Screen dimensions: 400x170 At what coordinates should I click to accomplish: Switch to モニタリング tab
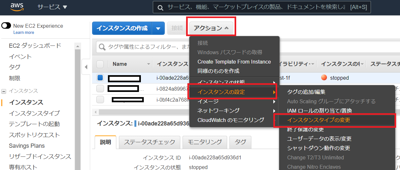point(205,142)
